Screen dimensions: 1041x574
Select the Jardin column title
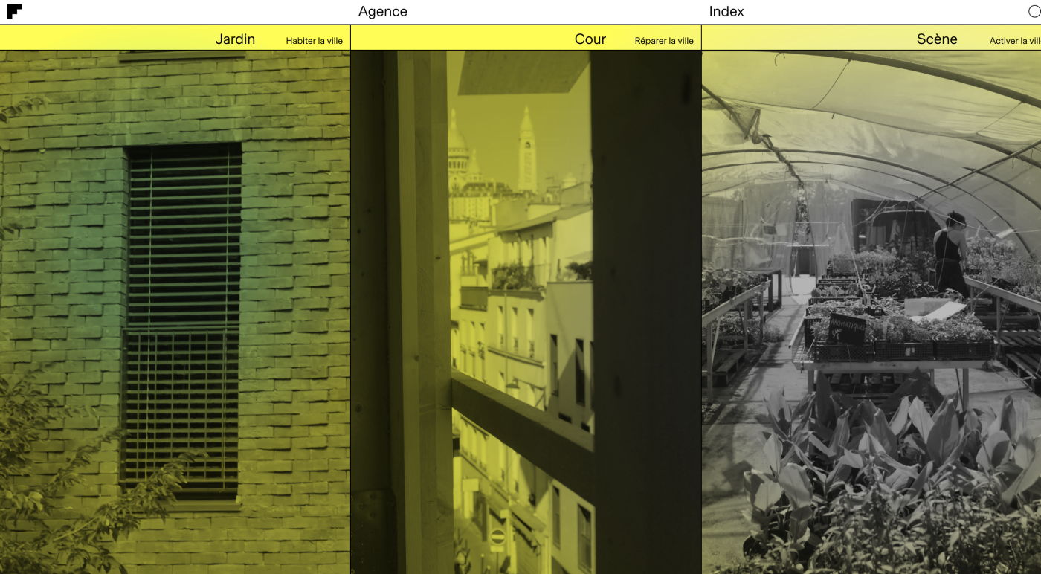[235, 39]
